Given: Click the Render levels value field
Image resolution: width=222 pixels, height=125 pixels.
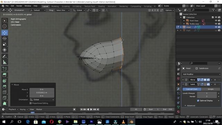Looking at the screenshot, I should point(207,97).
